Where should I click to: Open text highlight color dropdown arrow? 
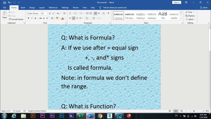(x=60, y=18)
